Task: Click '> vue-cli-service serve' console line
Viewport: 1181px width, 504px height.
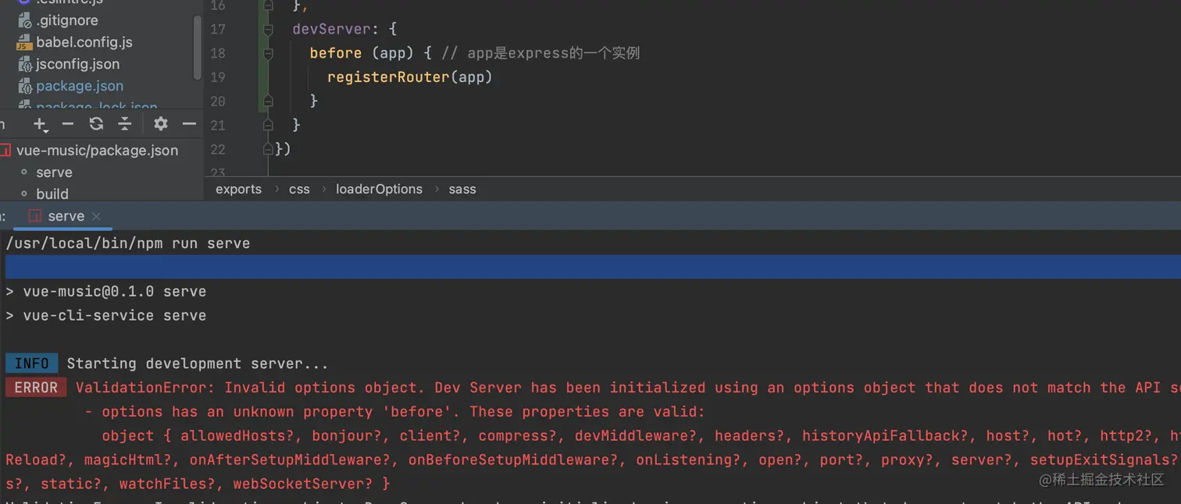Action: (x=106, y=315)
